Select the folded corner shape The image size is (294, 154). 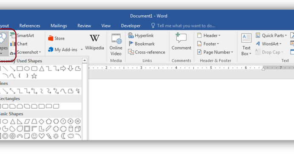point(27,136)
